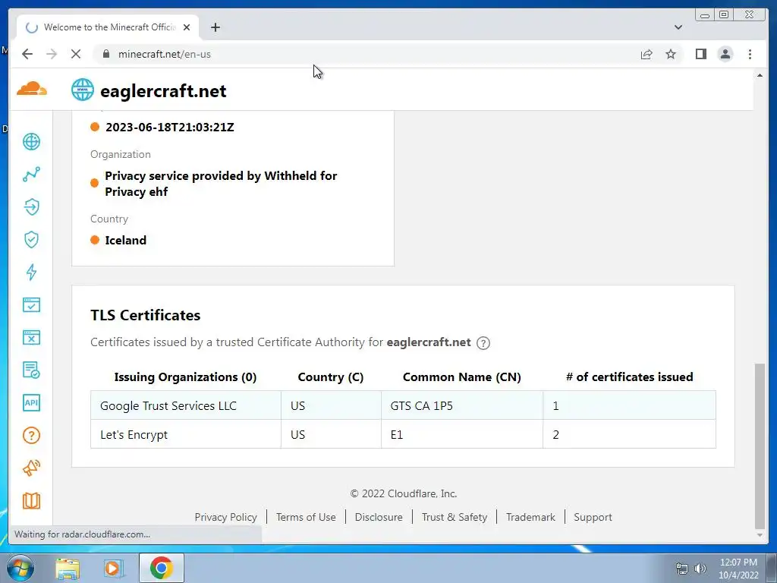Click the Let's Encrypt cell
The width and height of the screenshot is (777, 583).
(x=186, y=434)
